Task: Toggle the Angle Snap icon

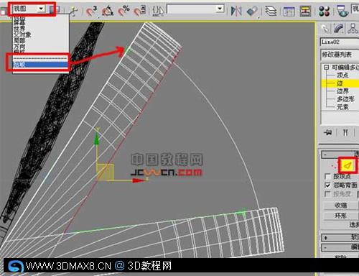Action: (108, 11)
